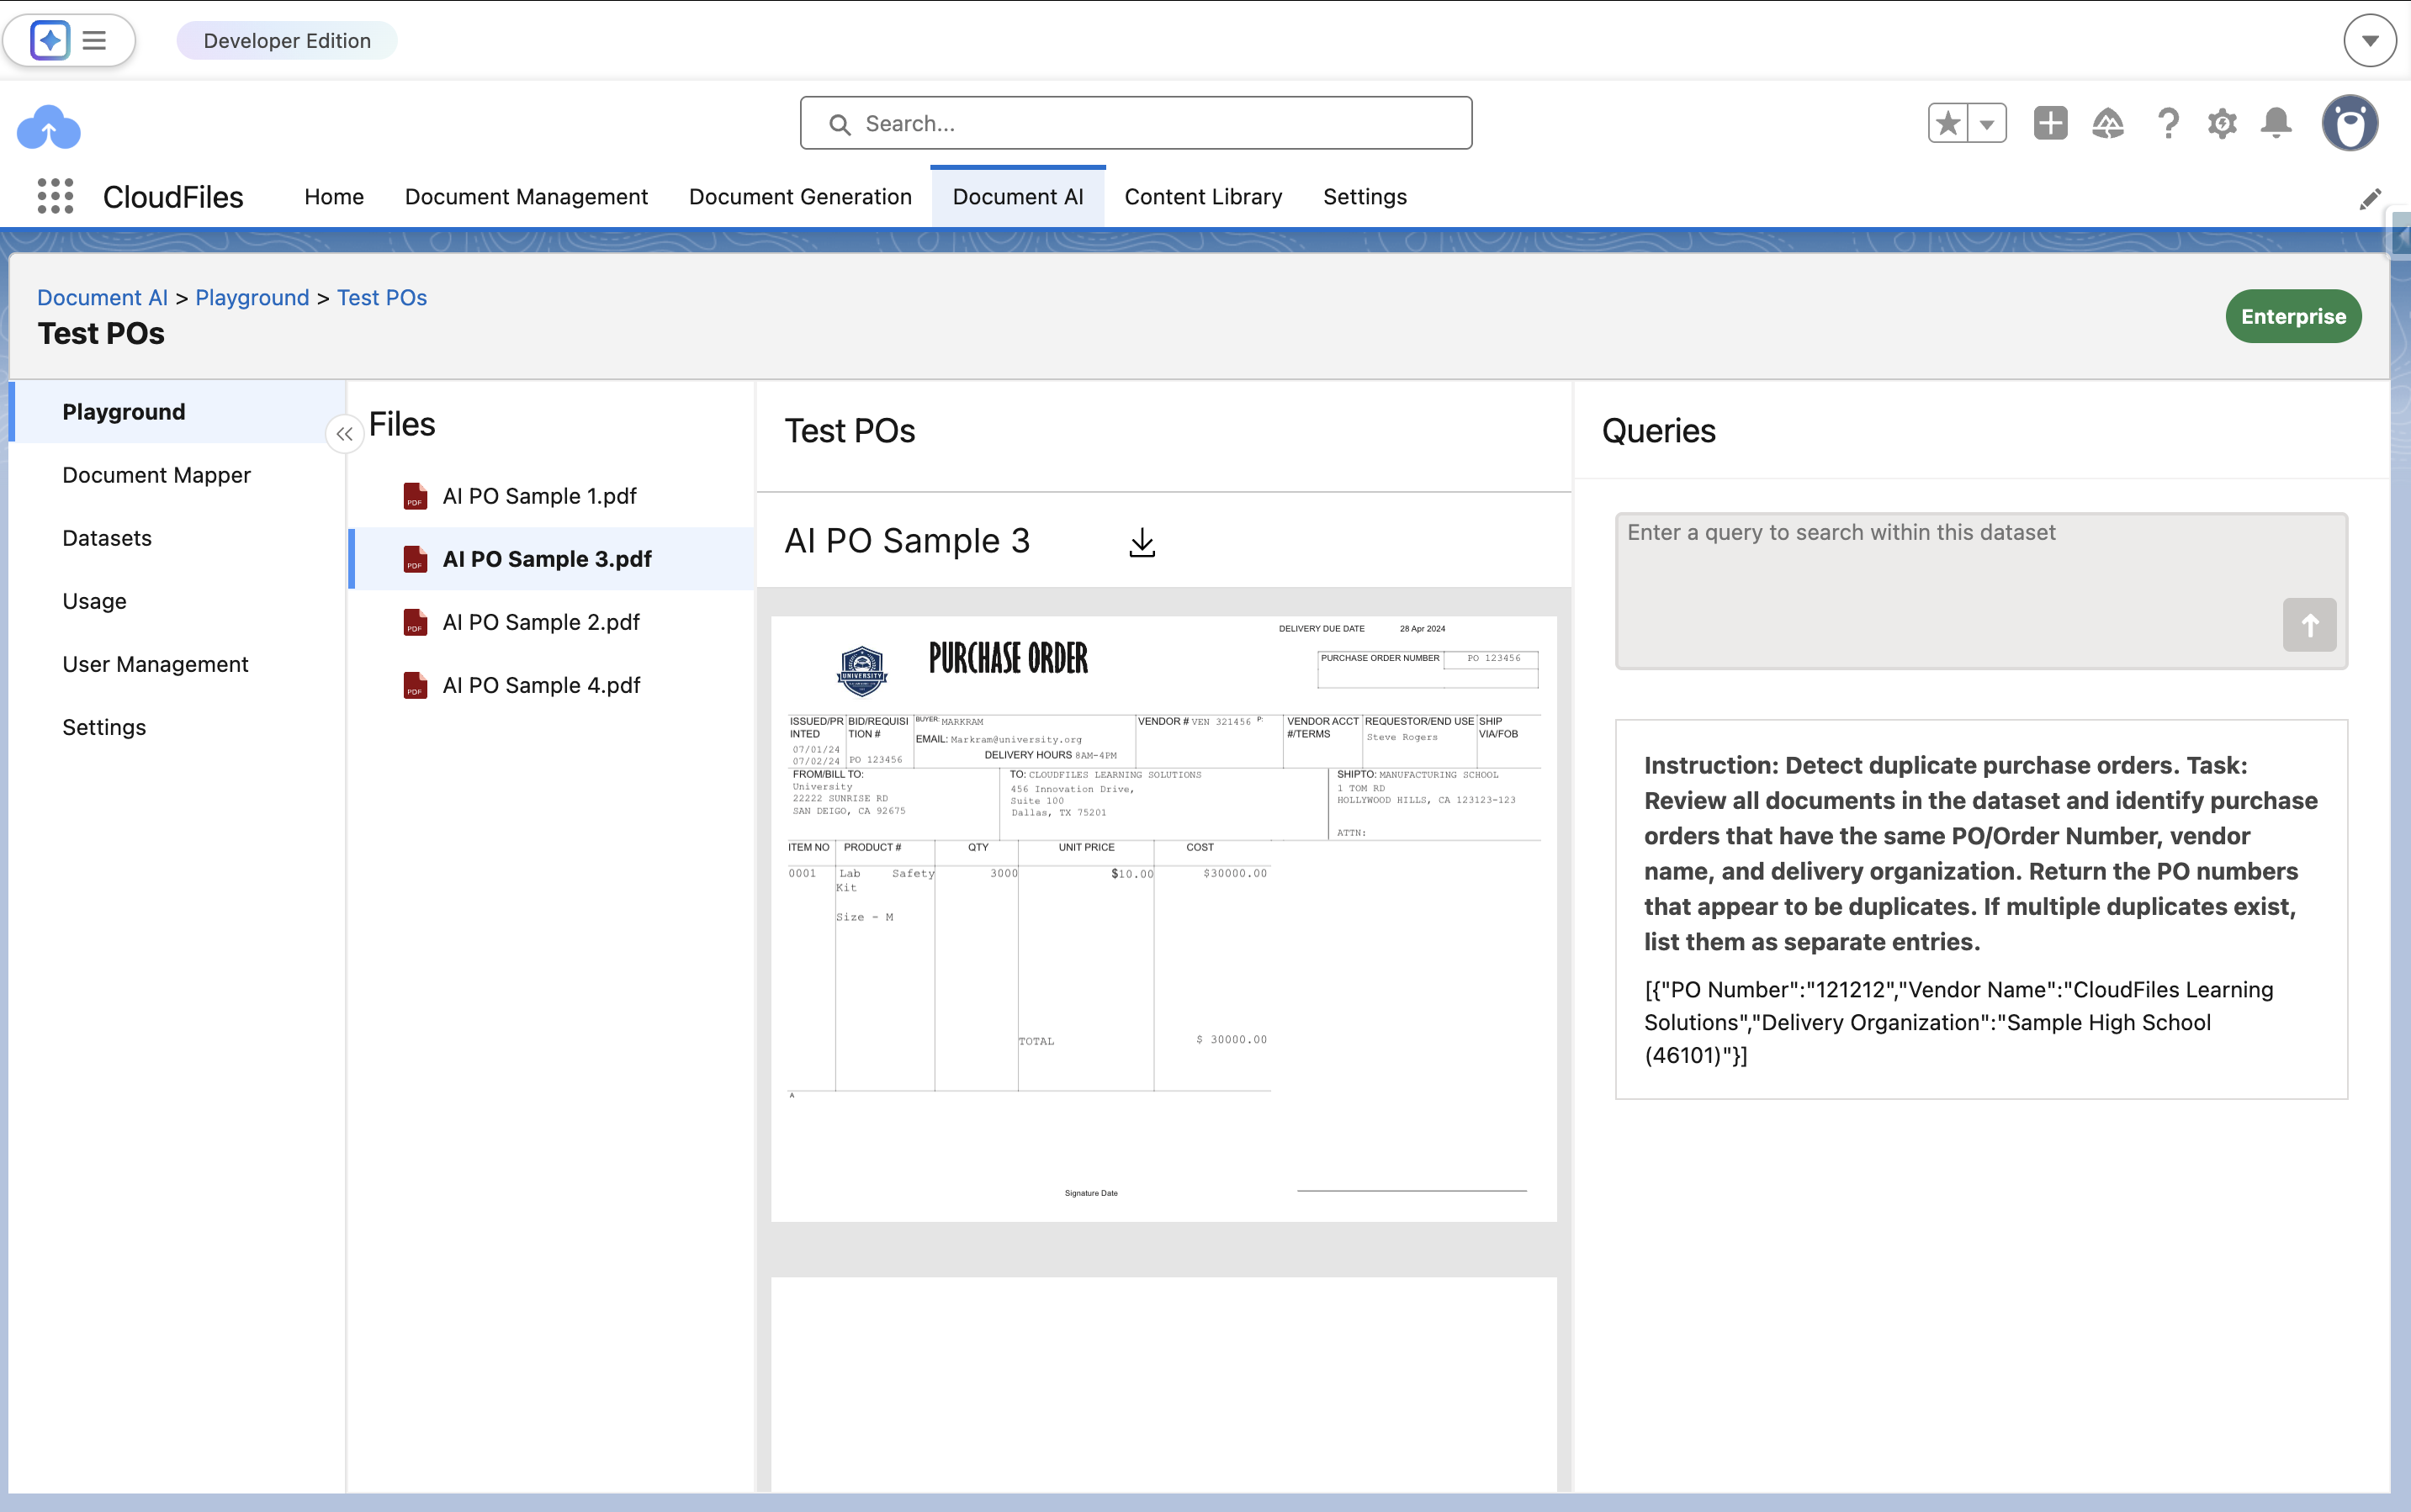Click the Developer Edition pill
2411x1512 pixels.
pyautogui.click(x=287, y=41)
